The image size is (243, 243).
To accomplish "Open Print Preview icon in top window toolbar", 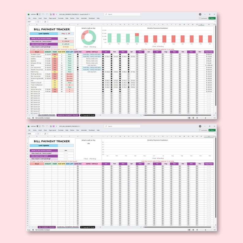I will coord(50,14).
